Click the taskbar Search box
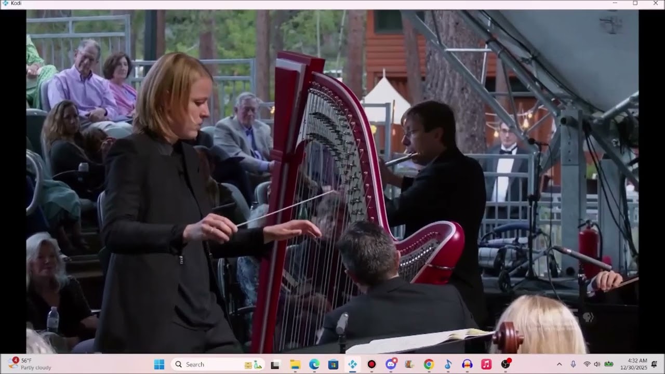The height and width of the screenshot is (374, 665). point(218,364)
